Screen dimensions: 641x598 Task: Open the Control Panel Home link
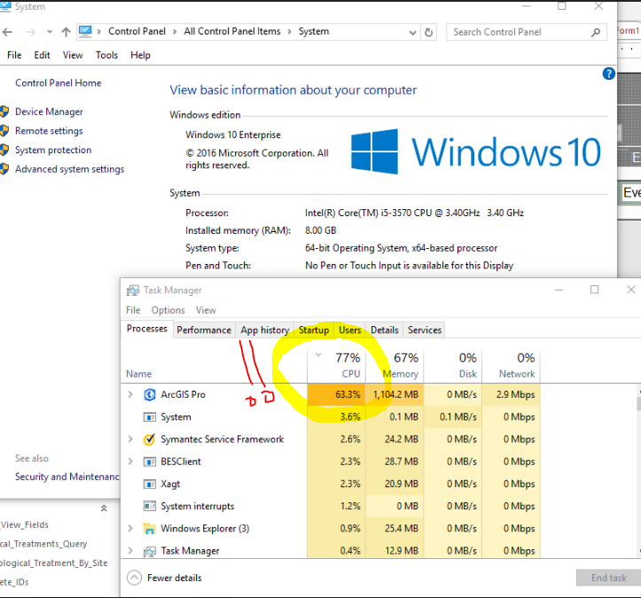(58, 83)
